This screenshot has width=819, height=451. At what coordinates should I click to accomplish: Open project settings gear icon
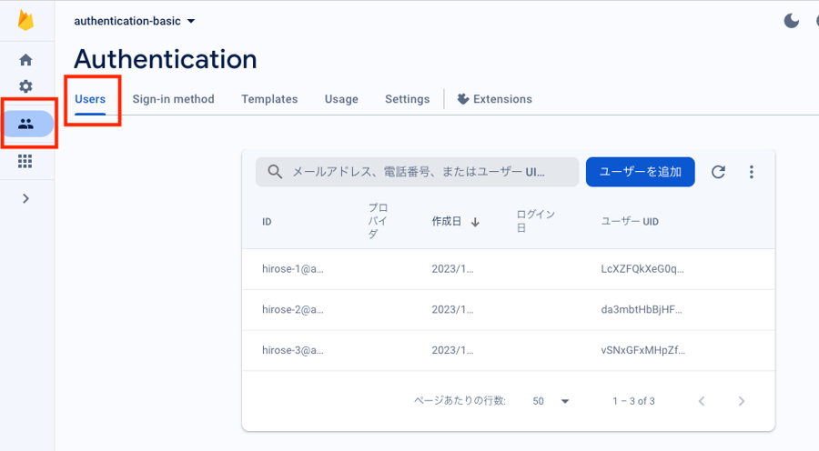25,86
